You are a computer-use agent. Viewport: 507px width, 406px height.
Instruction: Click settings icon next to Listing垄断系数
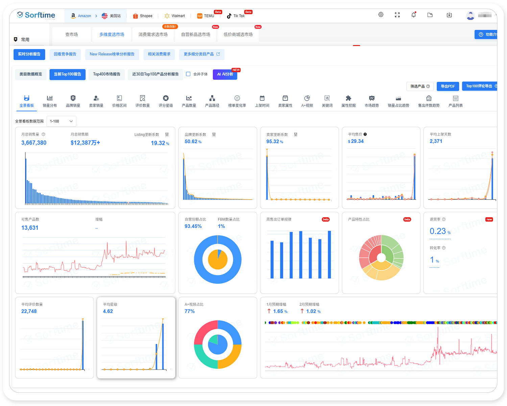click(x=167, y=135)
